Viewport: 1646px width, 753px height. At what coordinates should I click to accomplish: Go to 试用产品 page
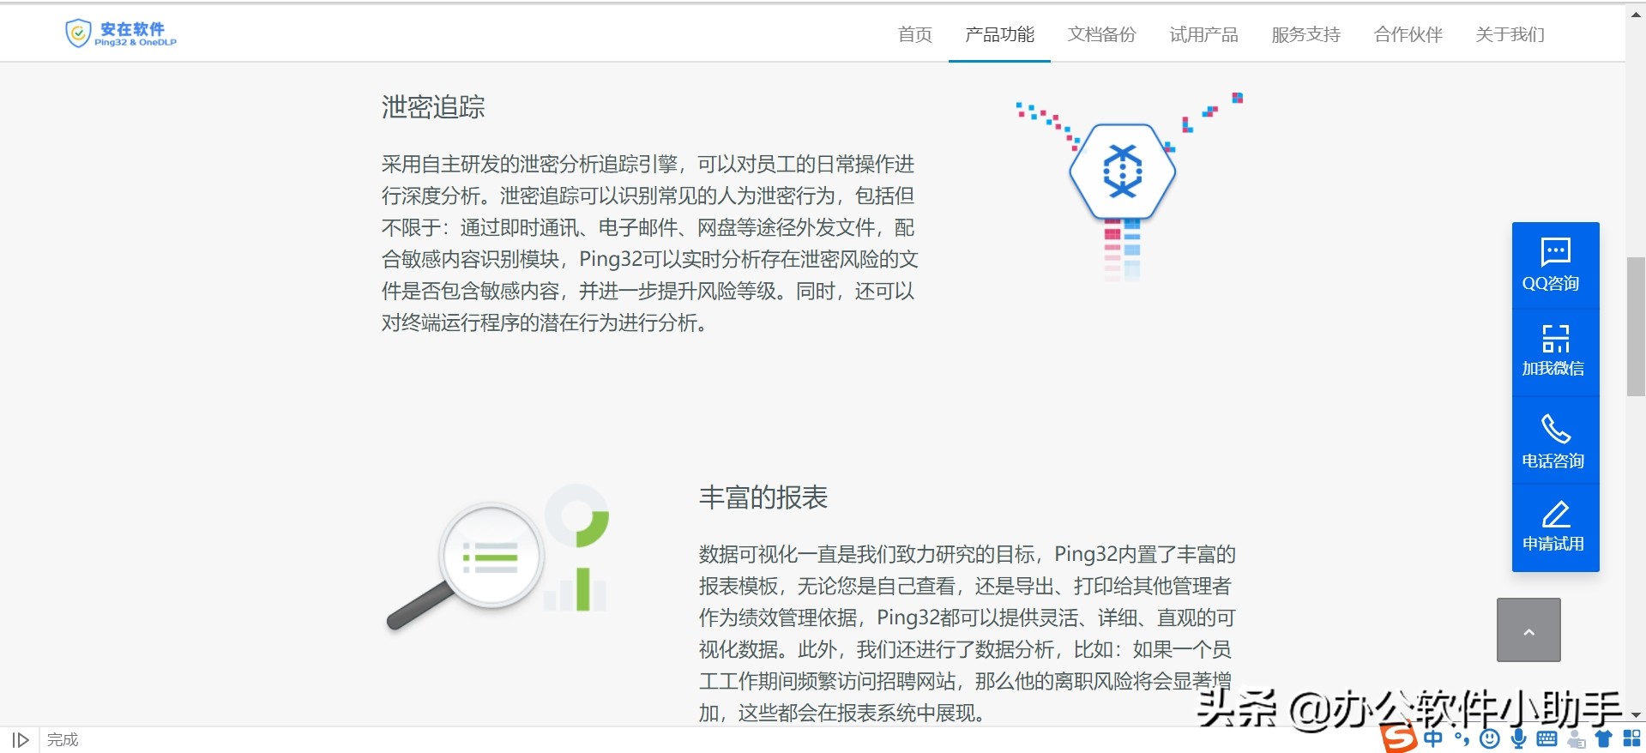[x=1203, y=34]
